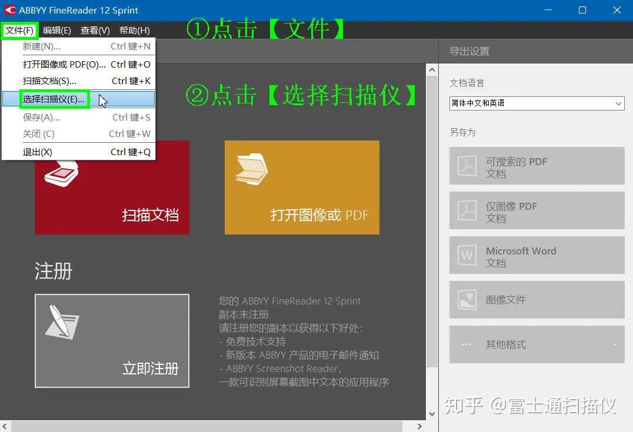This screenshot has height=432, width=633.
Task: Click the language dropdown arrow
Action: 618,103
